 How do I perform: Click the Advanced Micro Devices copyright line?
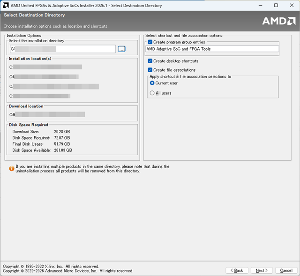click(x=68, y=271)
